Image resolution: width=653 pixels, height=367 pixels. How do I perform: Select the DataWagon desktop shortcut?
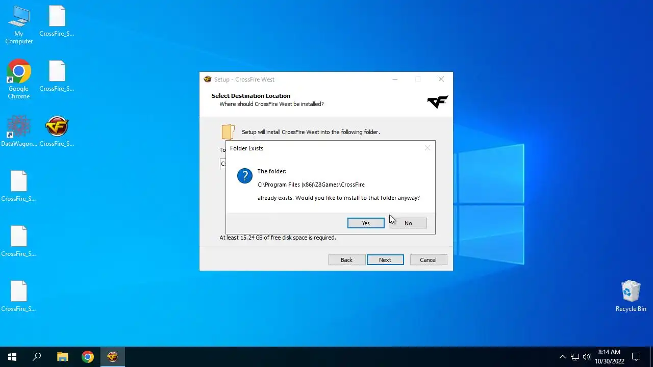[19, 131]
